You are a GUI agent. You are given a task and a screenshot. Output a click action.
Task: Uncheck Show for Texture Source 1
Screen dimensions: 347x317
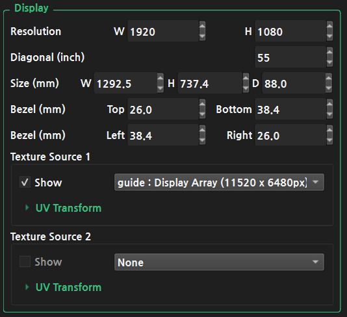[x=25, y=183]
